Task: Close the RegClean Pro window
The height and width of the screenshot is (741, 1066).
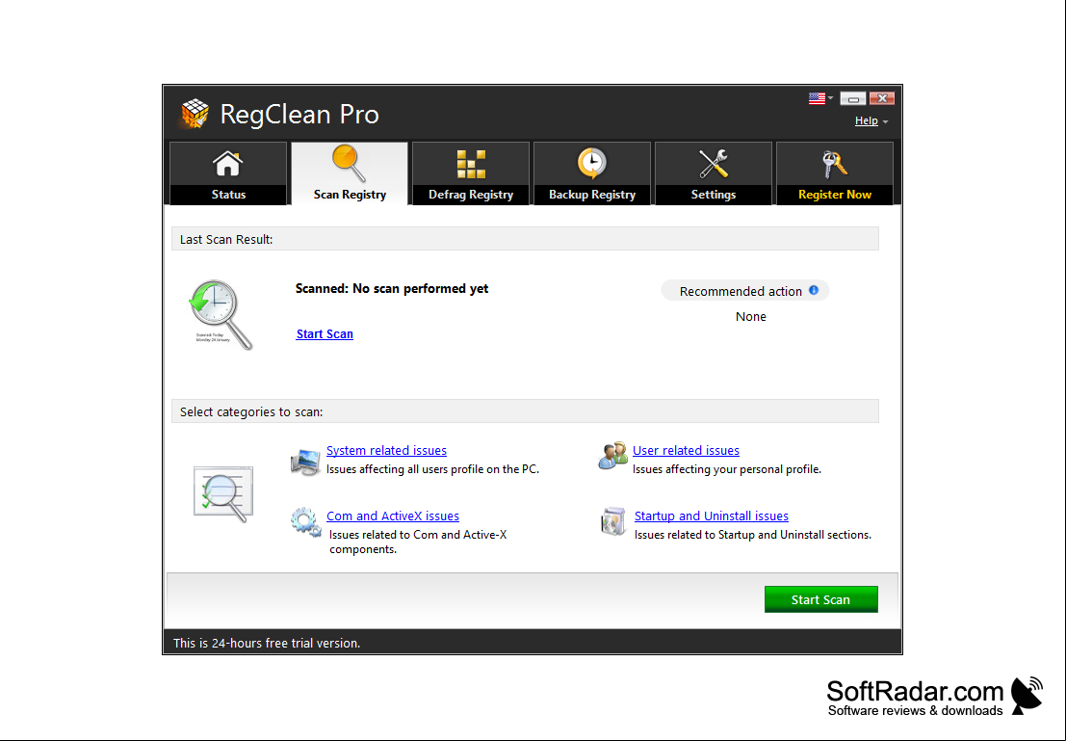Action: click(x=882, y=98)
